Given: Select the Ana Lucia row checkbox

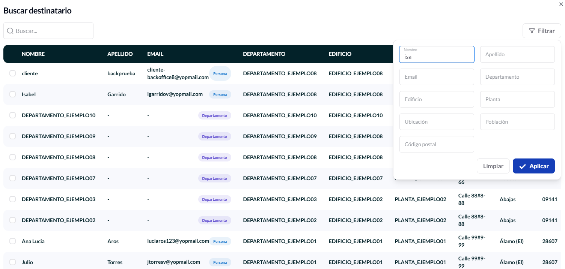Looking at the screenshot, I should (12, 241).
